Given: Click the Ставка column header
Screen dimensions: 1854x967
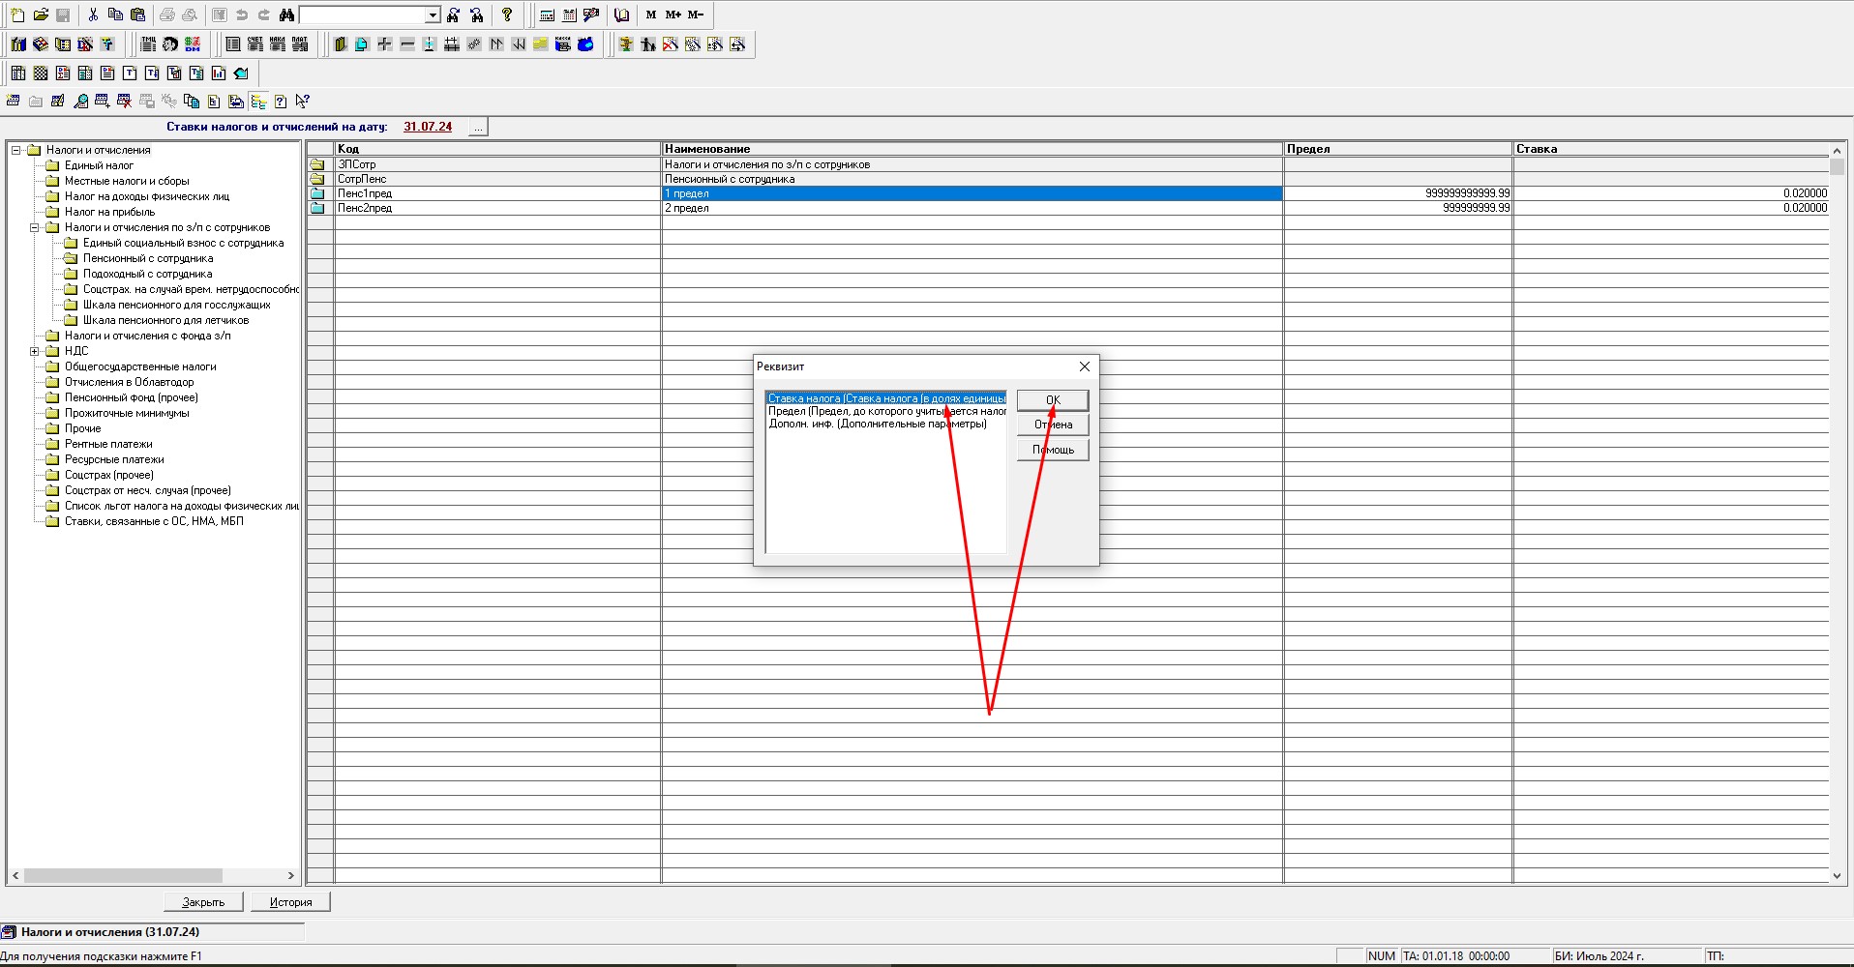Looking at the screenshot, I should click(1671, 149).
